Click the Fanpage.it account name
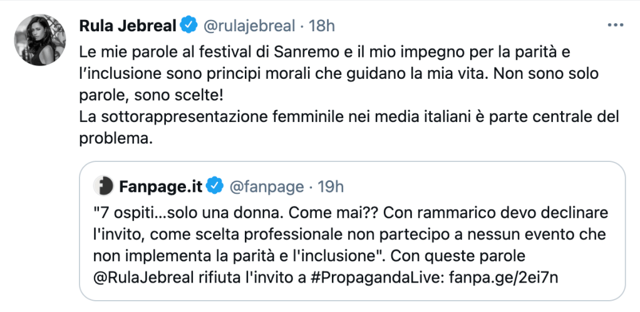Screen dimensions: 640x312 [160, 186]
